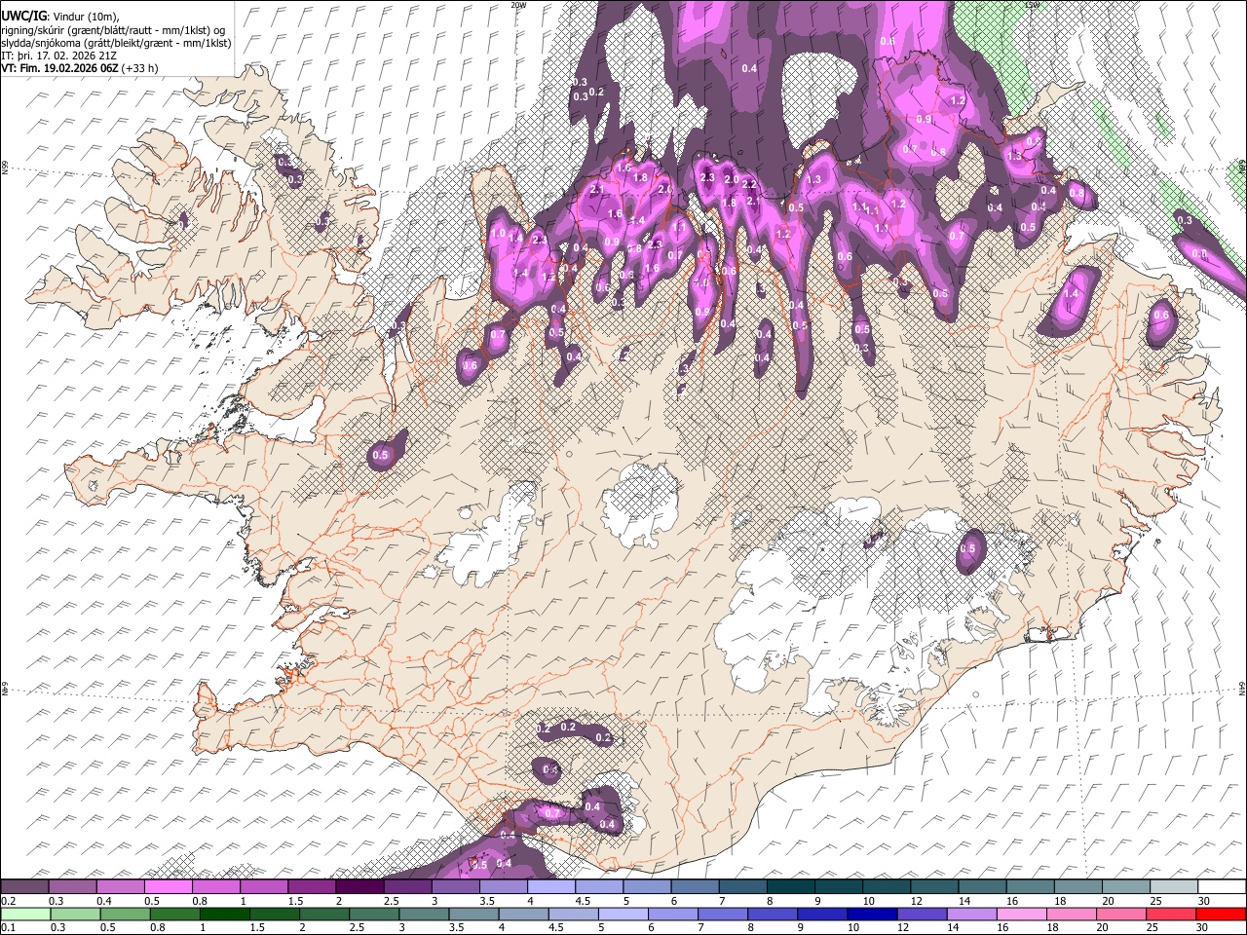Click the 'rigning/skúrir (grænt/blátt/rautt - mm/1klst) og' line
Viewport: 1247px width, 935px height.
point(113,29)
